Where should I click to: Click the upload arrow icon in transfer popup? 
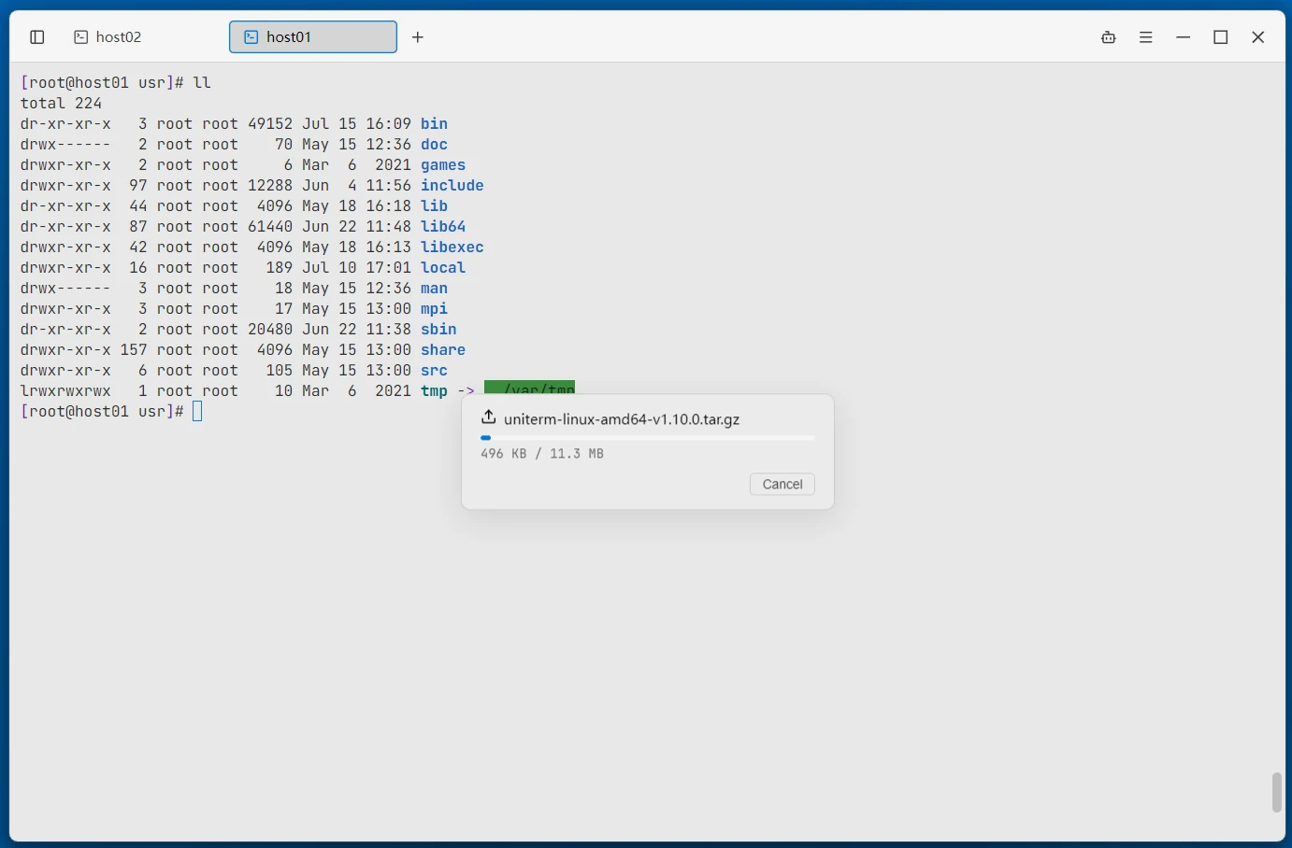(x=488, y=417)
